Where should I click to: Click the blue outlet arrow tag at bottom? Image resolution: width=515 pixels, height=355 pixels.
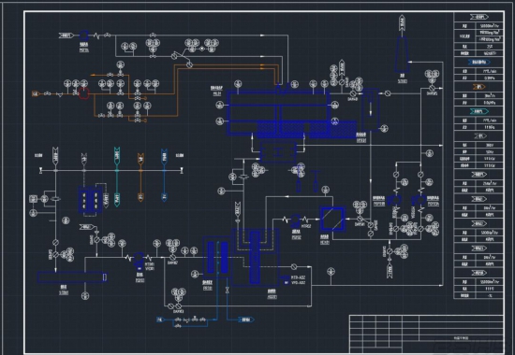tap(245, 319)
